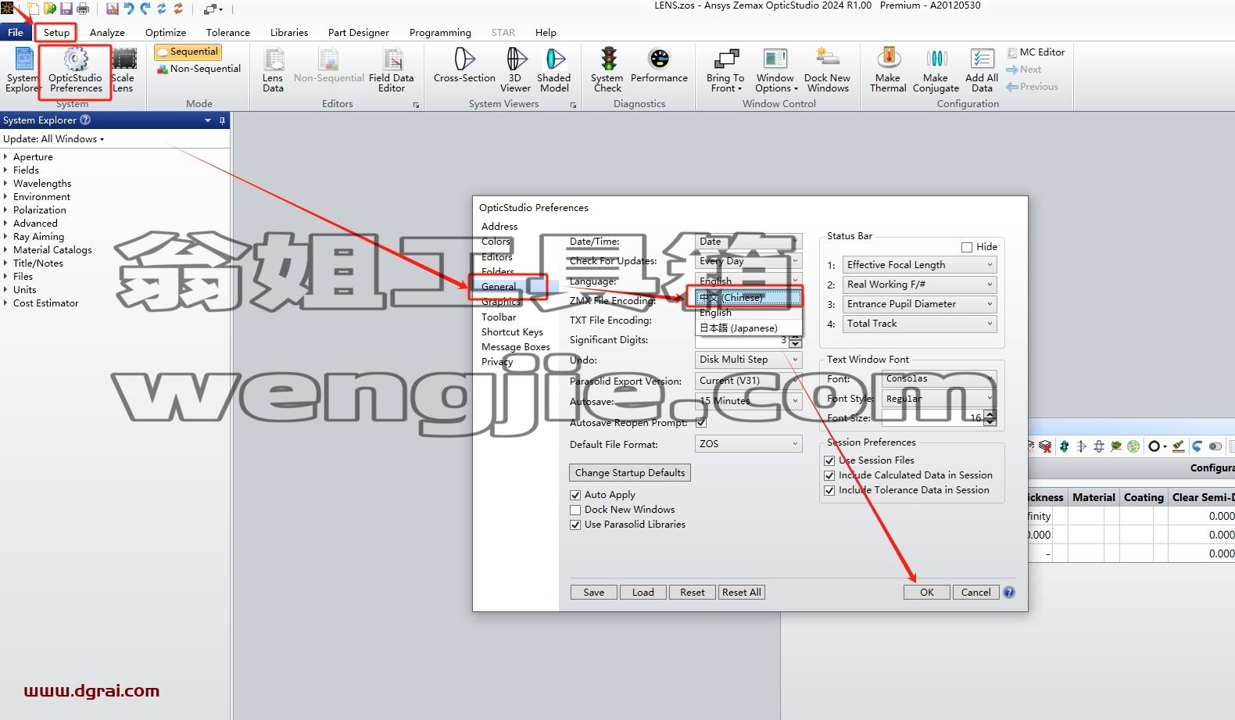Check the Status Bar Hide checkbox
Viewport: 1235px width, 720px height.
pyautogui.click(x=967, y=247)
